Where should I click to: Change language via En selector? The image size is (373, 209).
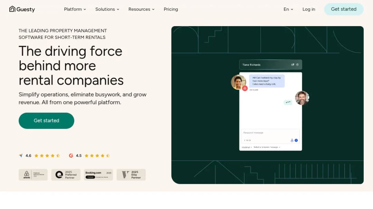288,9
